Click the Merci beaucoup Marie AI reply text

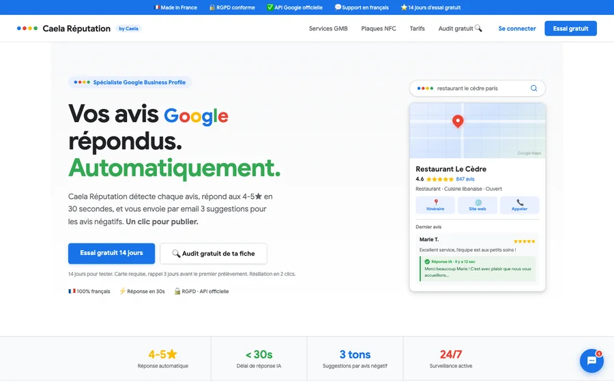[478, 272]
